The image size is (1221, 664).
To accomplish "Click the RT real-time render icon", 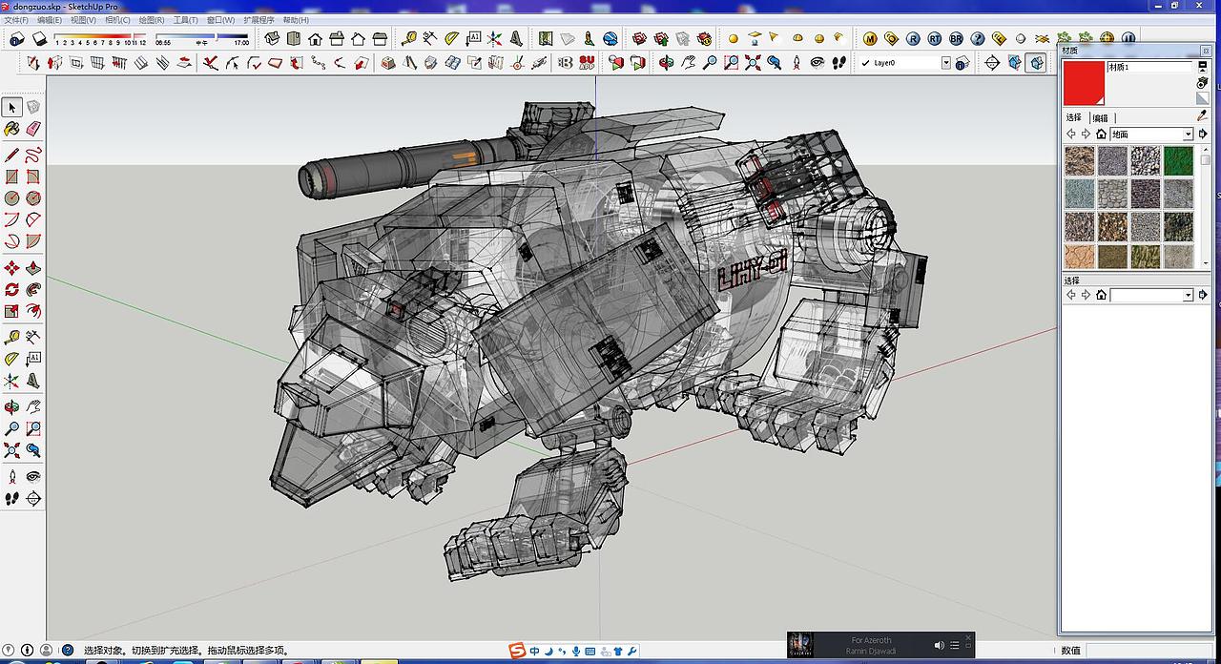I will 934,39.
